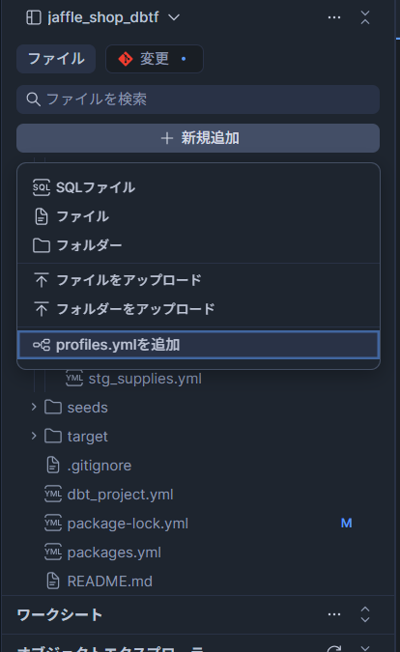
Task: Choose profiles.ymlを追加 from the menu
Action: click(198, 345)
